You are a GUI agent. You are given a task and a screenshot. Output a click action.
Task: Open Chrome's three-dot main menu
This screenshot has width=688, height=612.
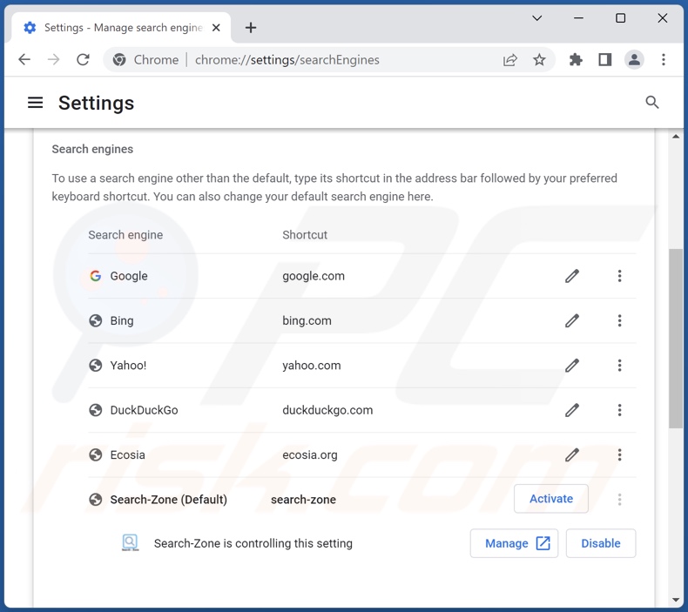pos(664,60)
